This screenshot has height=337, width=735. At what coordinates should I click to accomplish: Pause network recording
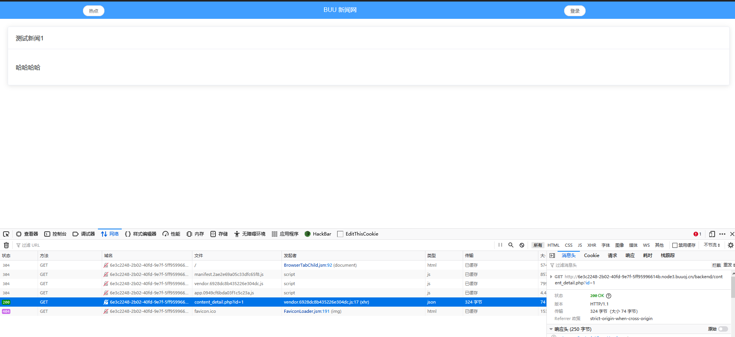tap(500, 245)
